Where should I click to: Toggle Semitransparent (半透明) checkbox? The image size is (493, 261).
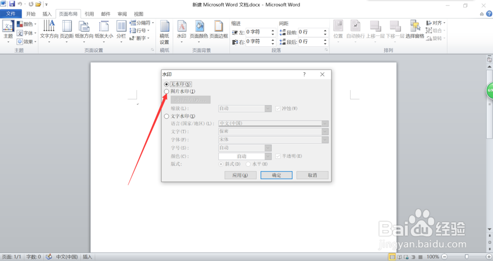pos(278,156)
